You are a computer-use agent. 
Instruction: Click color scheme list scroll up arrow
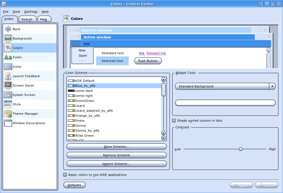coord(164,80)
